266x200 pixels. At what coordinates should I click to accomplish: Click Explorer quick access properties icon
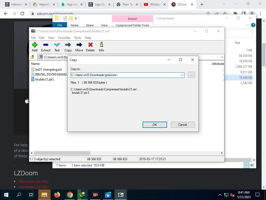pos(65,18)
